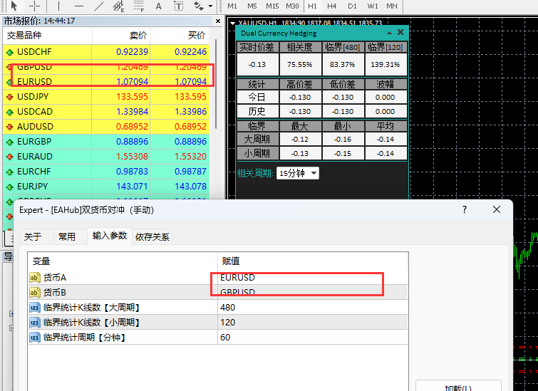The image size is (538, 391).
Task: Edit 货币A value EURUSD
Action: (x=313, y=277)
